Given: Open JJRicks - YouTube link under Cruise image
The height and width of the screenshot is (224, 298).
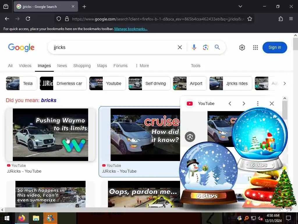Looking at the screenshot, I should click(x=119, y=171).
